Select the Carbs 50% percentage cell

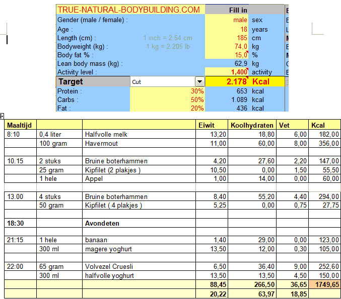(x=167, y=100)
